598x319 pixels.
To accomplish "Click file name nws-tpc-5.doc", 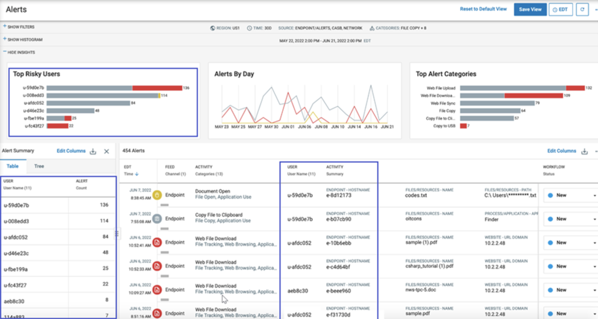I will point(421,290).
